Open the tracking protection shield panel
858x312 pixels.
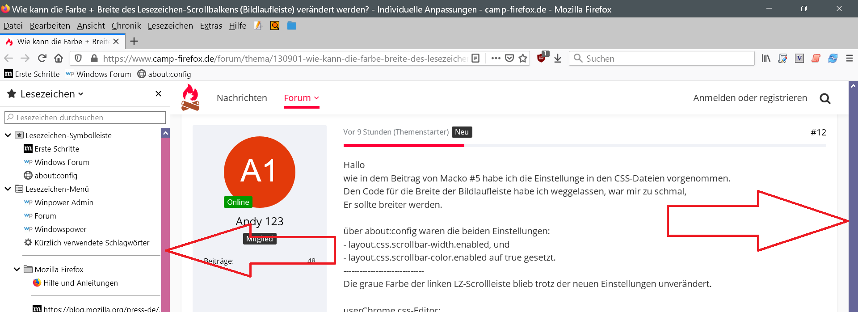(x=78, y=59)
